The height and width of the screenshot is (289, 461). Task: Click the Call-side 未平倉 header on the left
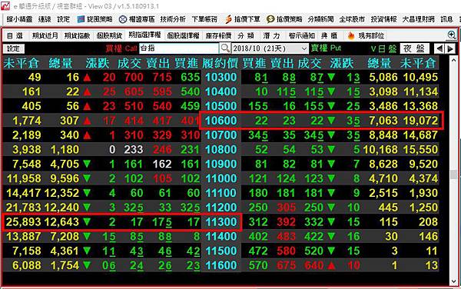tap(21, 63)
